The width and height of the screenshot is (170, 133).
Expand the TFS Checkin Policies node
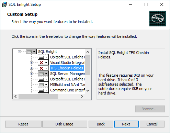[x=31, y=68]
